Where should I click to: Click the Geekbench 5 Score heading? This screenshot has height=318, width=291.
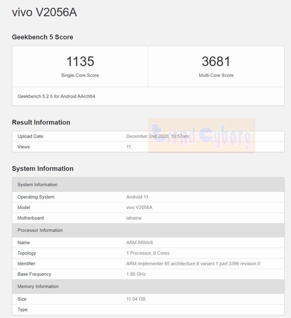coord(42,37)
